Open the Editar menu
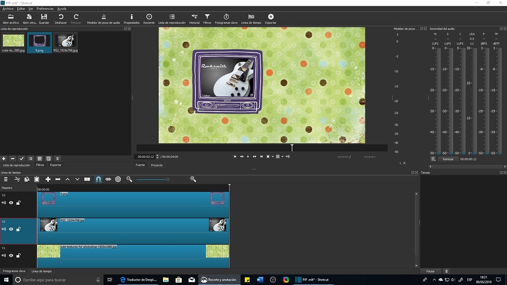This screenshot has width=507, height=285. [21, 9]
